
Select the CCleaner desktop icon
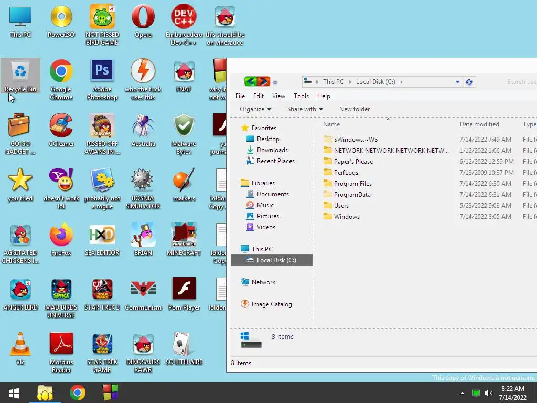point(61,130)
